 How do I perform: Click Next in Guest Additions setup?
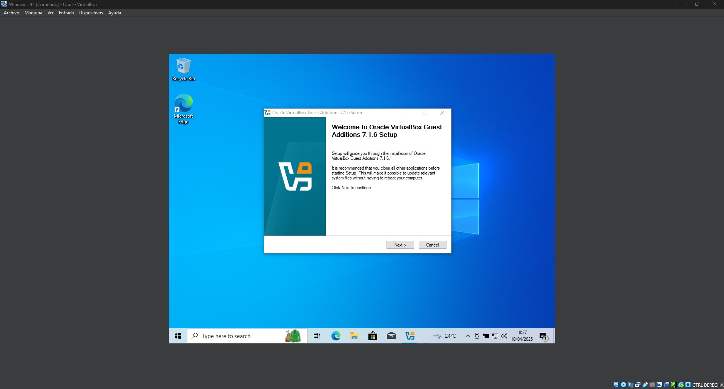click(400, 245)
